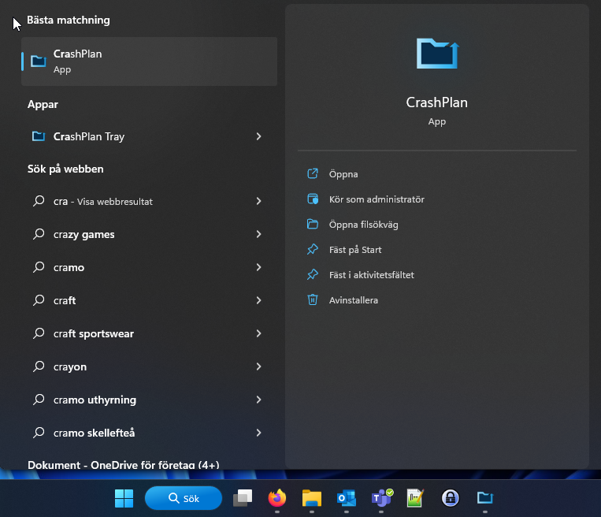Click the Öppna open-external icon
The height and width of the screenshot is (517, 601).
tap(313, 173)
